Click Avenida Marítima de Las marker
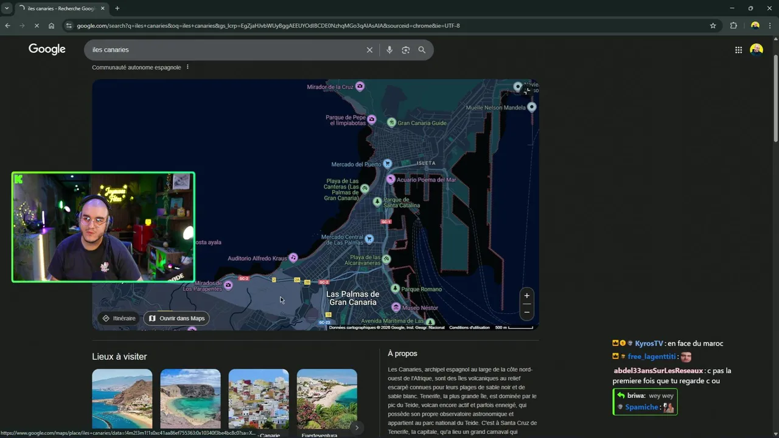Image resolution: width=779 pixels, height=438 pixels. 430,322
